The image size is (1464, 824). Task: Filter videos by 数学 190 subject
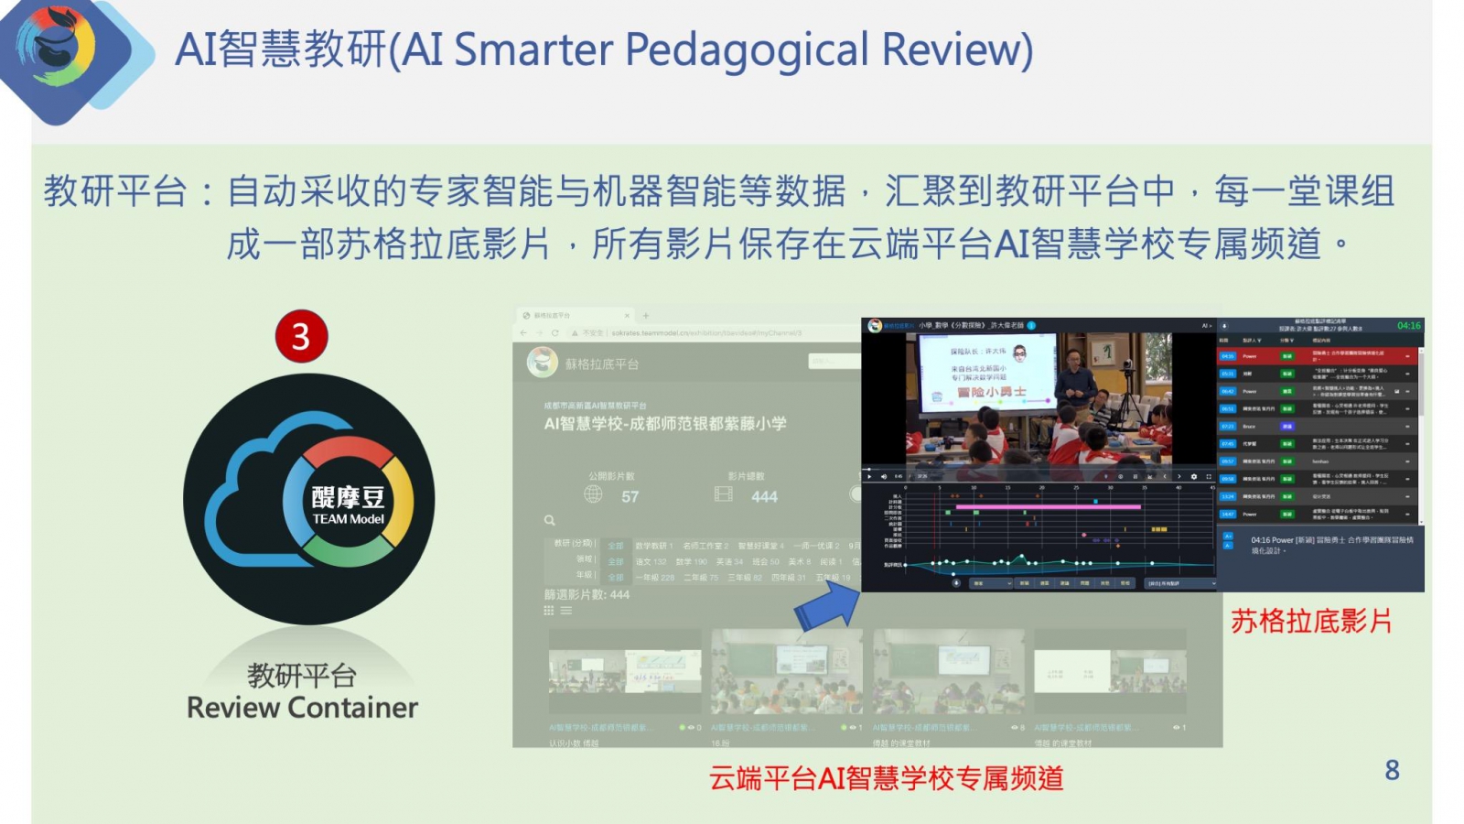pyautogui.click(x=691, y=561)
